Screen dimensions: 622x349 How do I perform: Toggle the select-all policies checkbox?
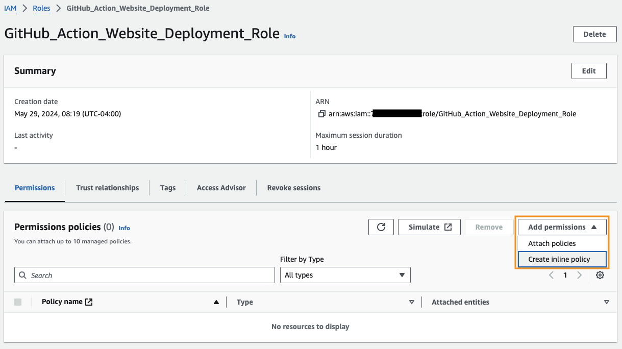click(x=18, y=302)
